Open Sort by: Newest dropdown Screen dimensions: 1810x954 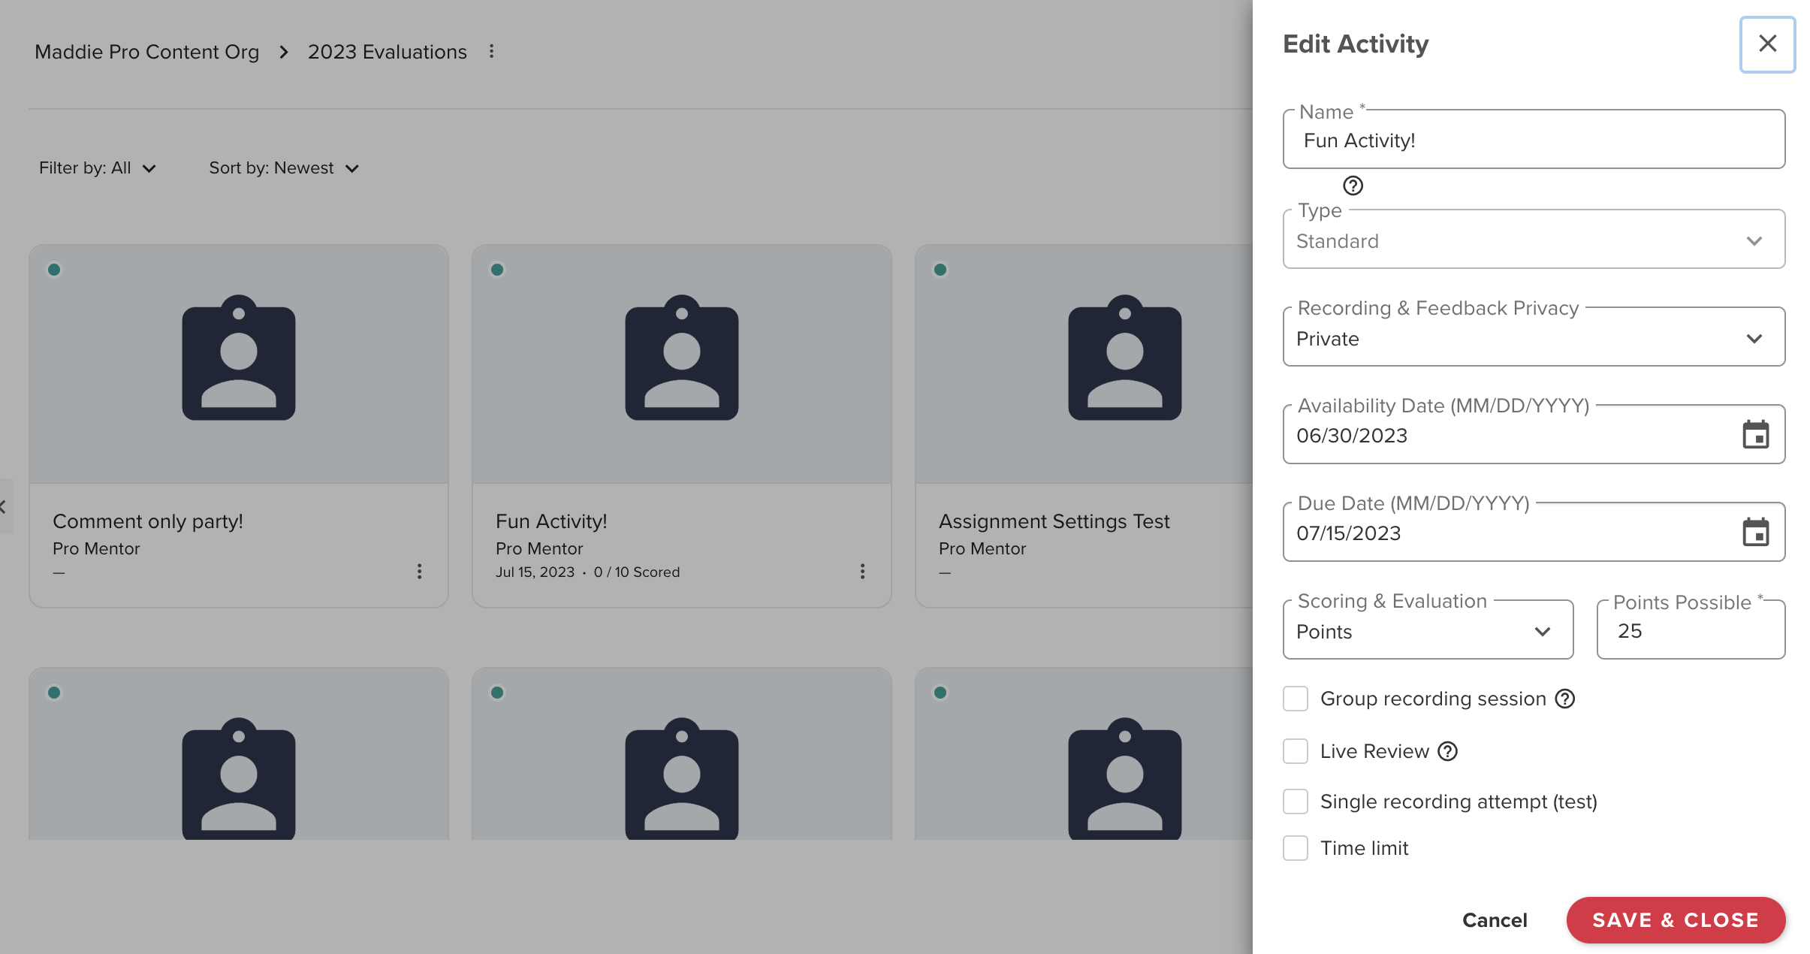(284, 168)
